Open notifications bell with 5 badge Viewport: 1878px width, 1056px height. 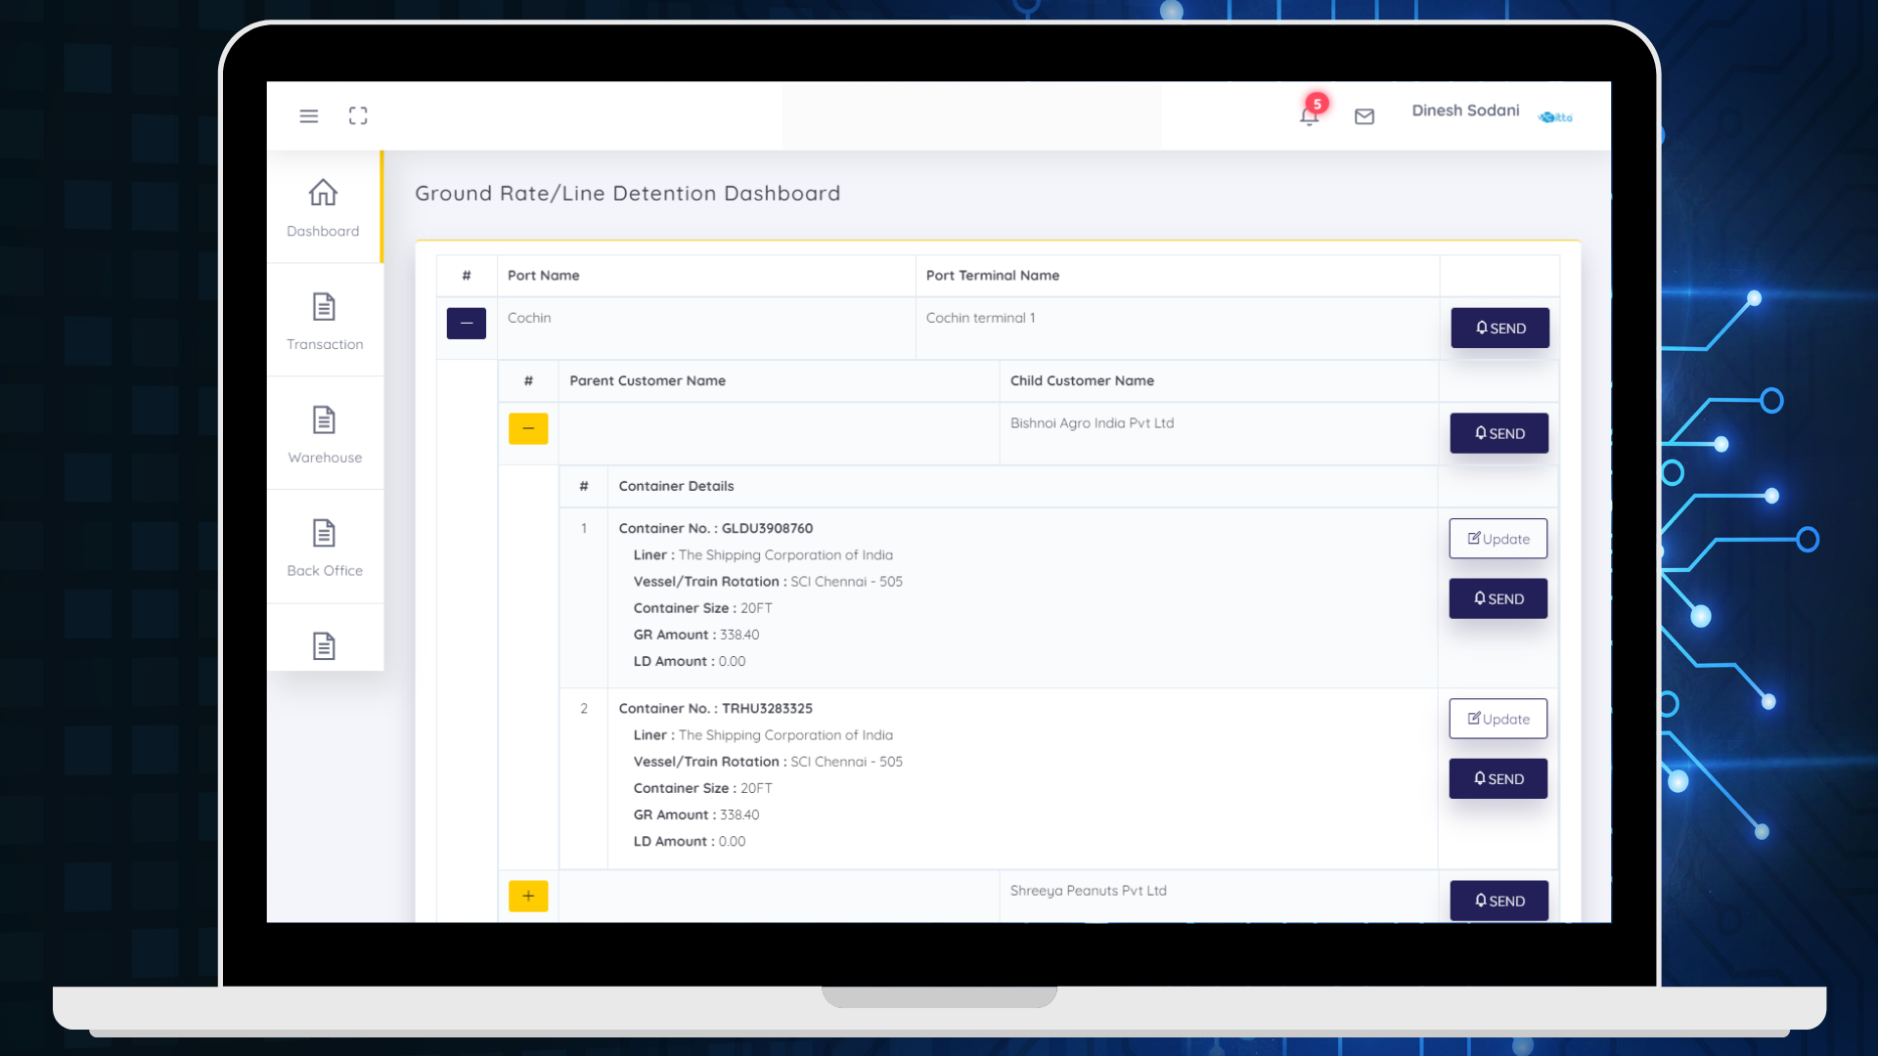click(x=1311, y=113)
